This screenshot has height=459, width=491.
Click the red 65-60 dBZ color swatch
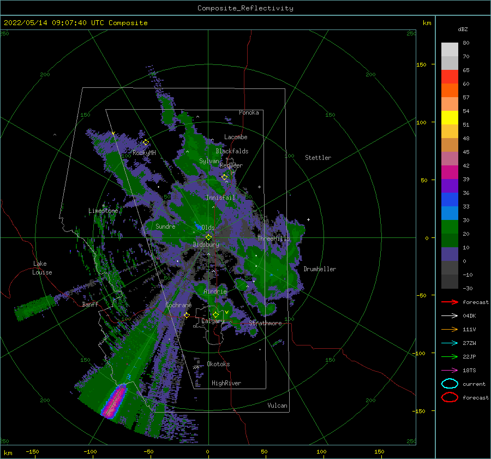[450, 77]
